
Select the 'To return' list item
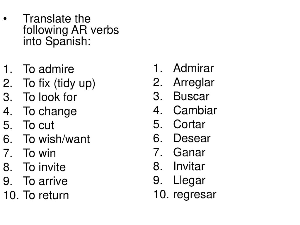(x=46, y=195)
